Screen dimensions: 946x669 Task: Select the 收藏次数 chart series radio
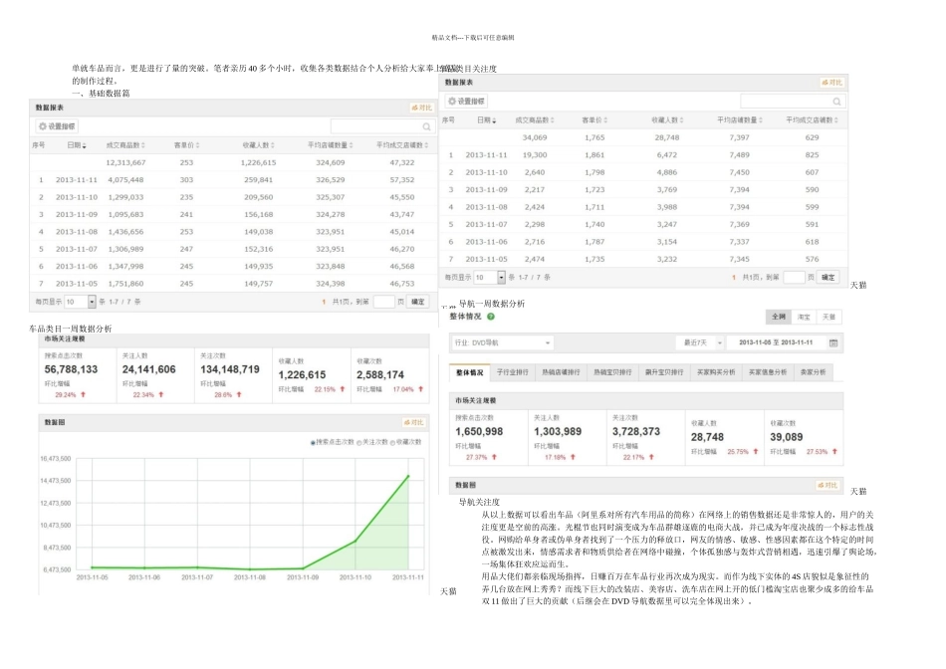pos(393,441)
